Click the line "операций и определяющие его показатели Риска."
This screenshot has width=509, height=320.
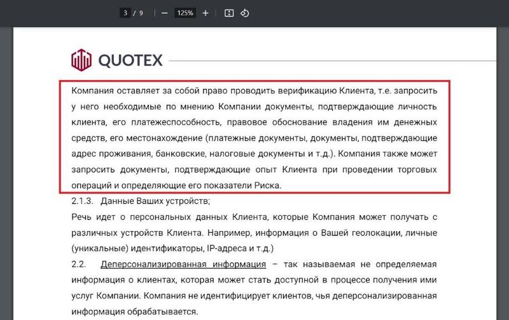click(x=176, y=185)
